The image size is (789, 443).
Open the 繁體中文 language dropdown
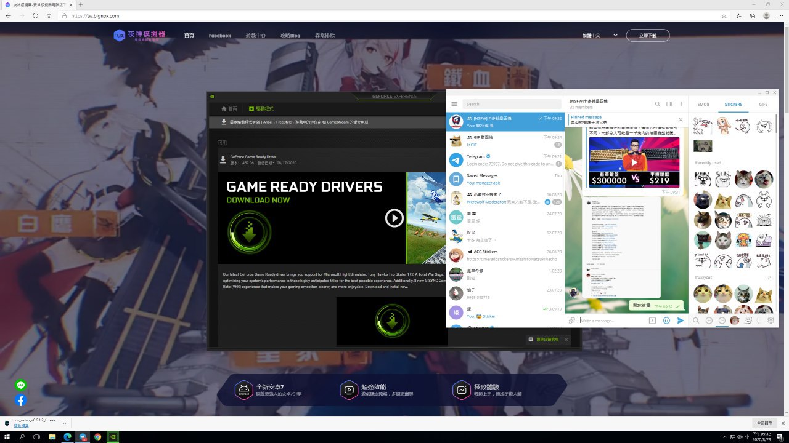(x=600, y=36)
